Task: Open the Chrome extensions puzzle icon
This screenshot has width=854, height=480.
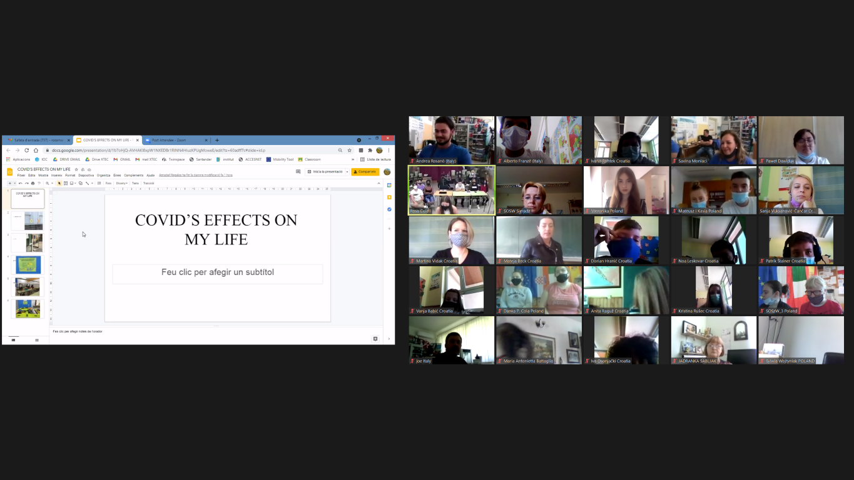Action: 370,150
